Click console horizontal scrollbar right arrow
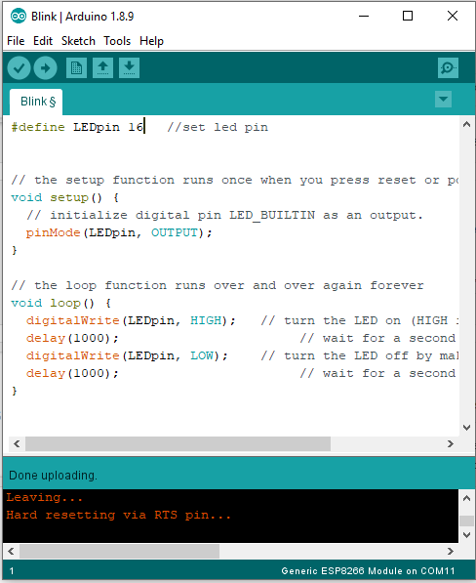476x583 pixels. tap(451, 551)
